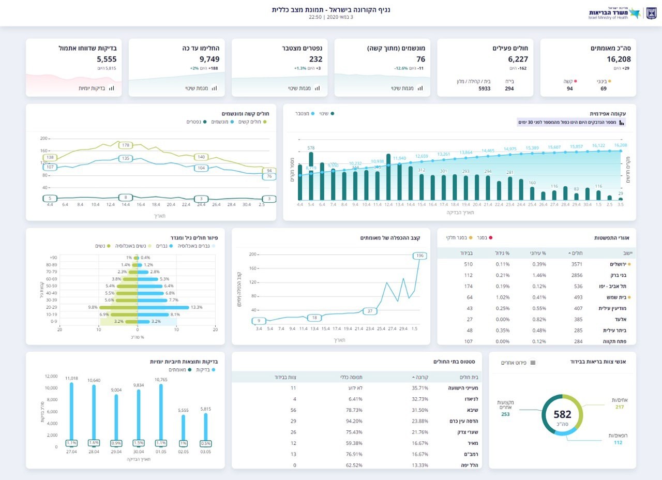Select the Sheba hospital row
The height and width of the screenshot is (480, 662).
357,410
